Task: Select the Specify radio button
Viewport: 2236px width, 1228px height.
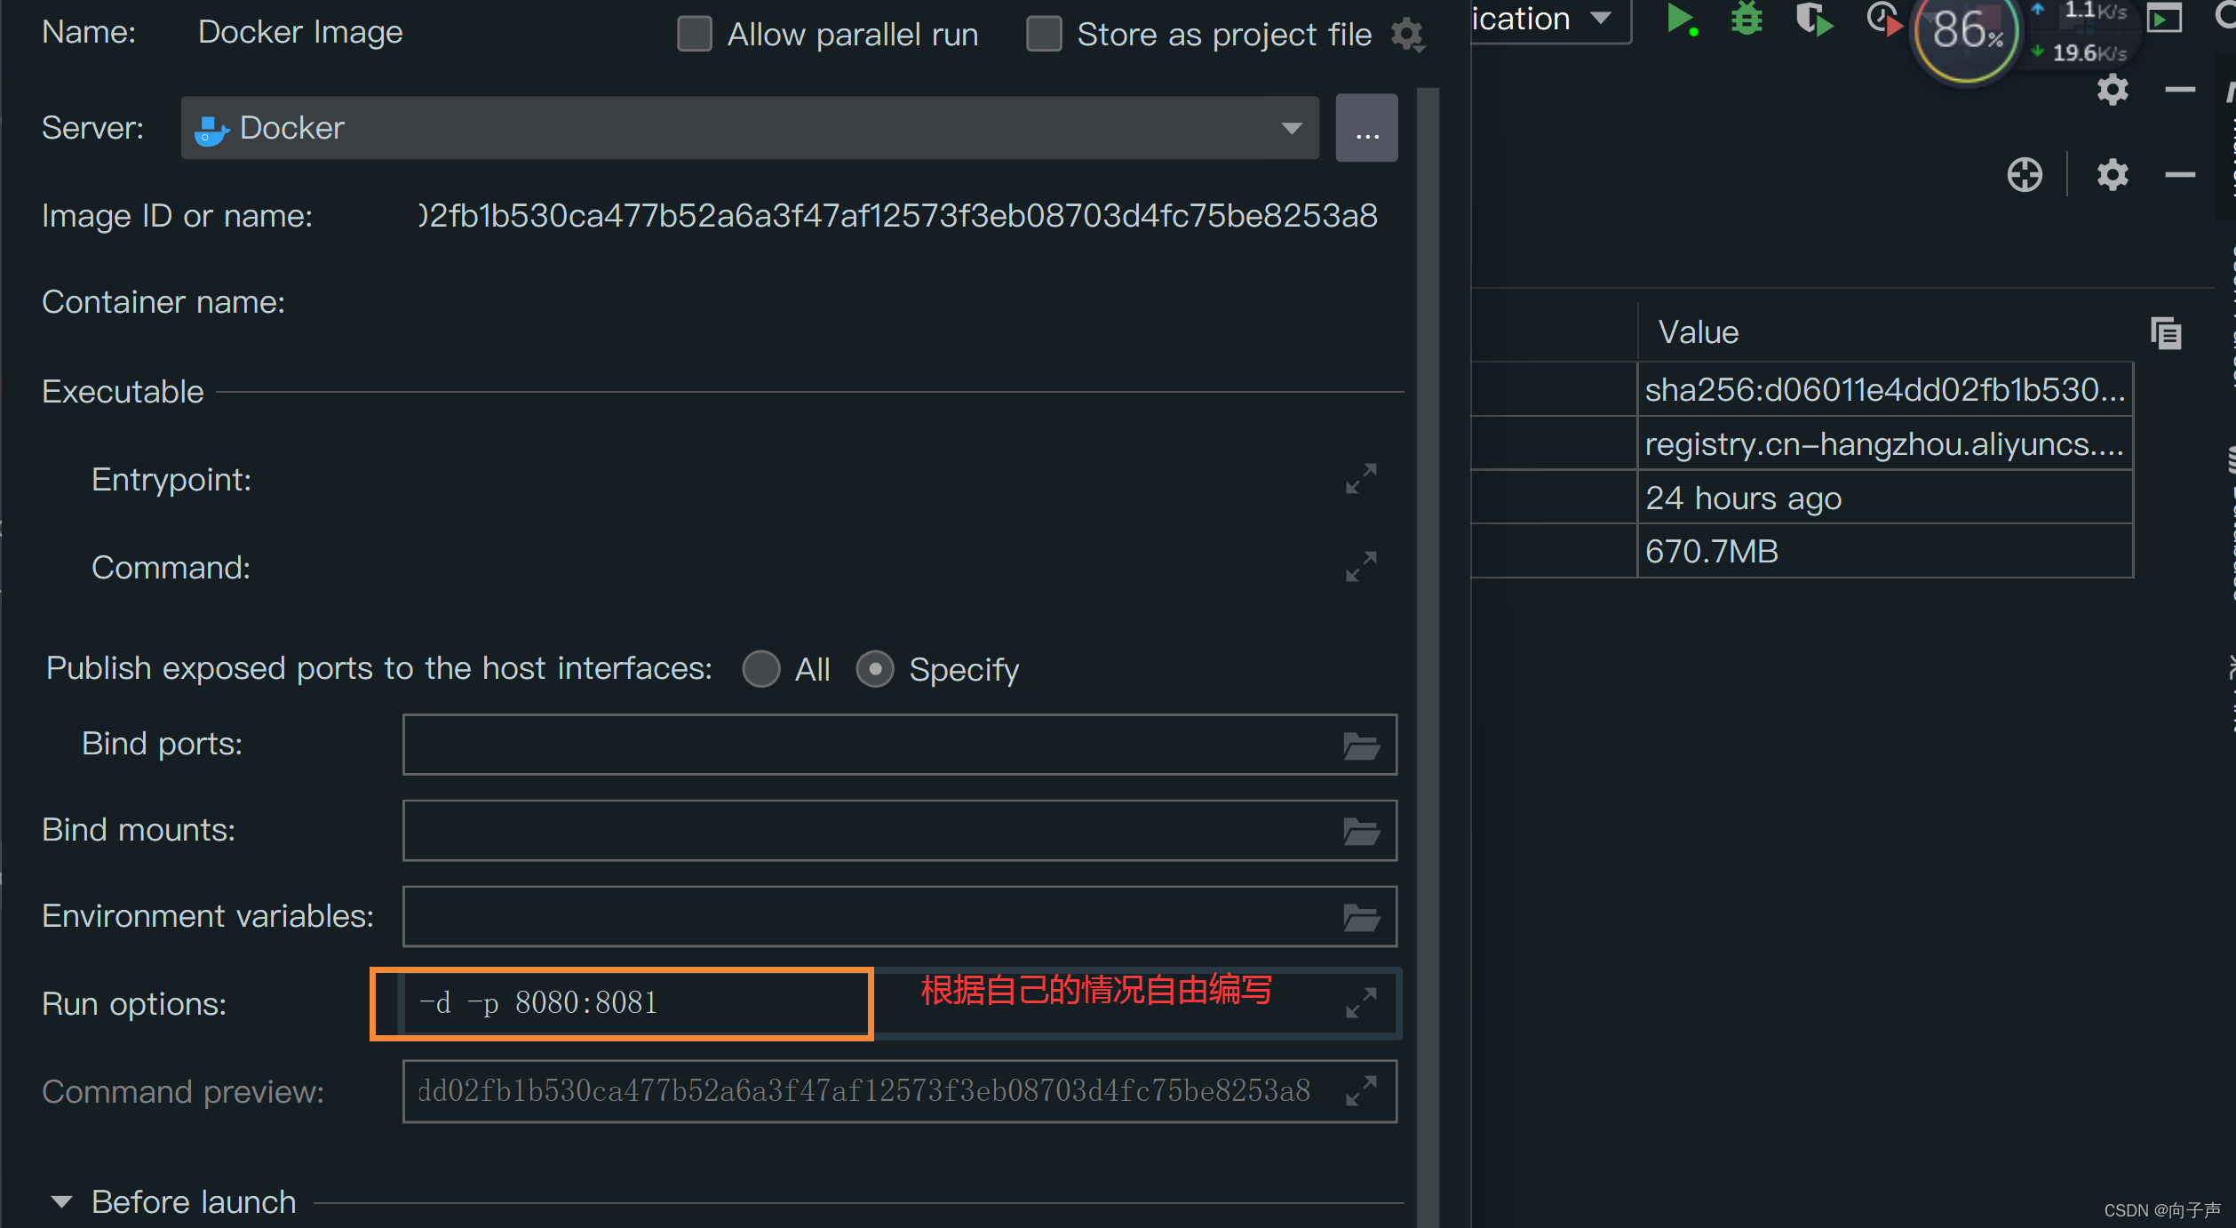Action: 875,669
